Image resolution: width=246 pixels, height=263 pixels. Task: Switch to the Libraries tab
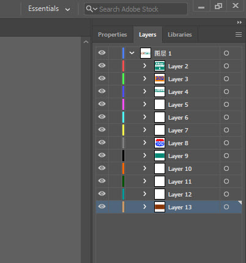pyautogui.click(x=180, y=35)
